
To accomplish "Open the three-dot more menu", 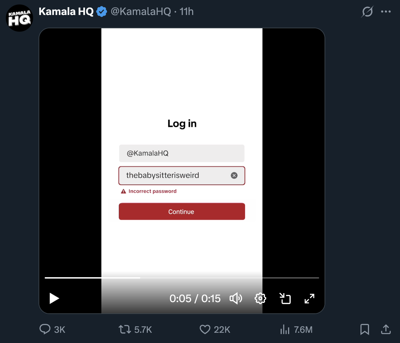I will click(x=386, y=12).
